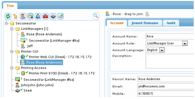Switch to the Audit tab
The width and height of the screenshot is (195, 99).
pos(171,23)
